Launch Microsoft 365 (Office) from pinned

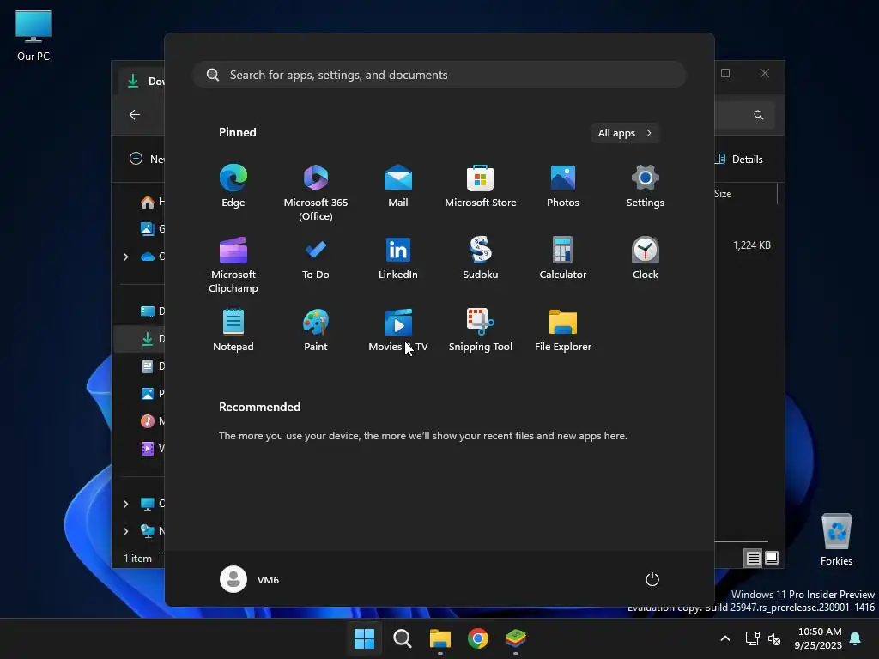coord(316,193)
